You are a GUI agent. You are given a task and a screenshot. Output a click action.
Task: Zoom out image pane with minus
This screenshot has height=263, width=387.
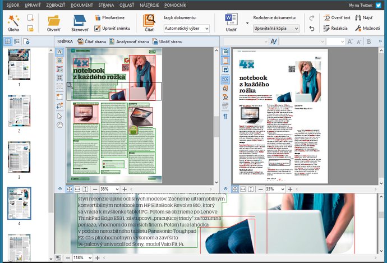click(95, 189)
